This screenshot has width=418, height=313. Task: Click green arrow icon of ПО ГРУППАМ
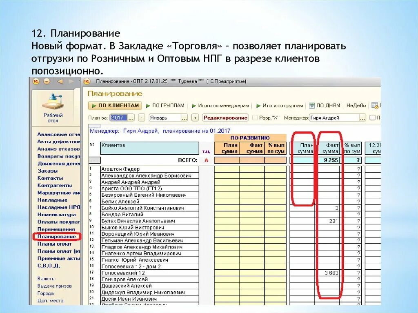point(148,106)
